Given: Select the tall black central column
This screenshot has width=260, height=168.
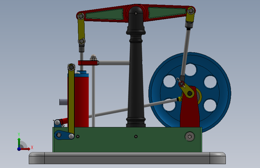Looking at the screenshot, I should (136, 74).
